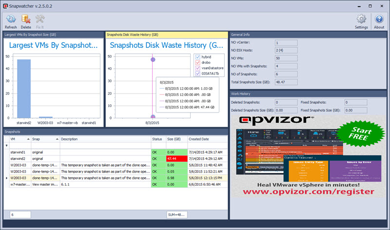Click the opvizor Start FREE badge
Viewport: 390px width, 230px height.
[360, 134]
